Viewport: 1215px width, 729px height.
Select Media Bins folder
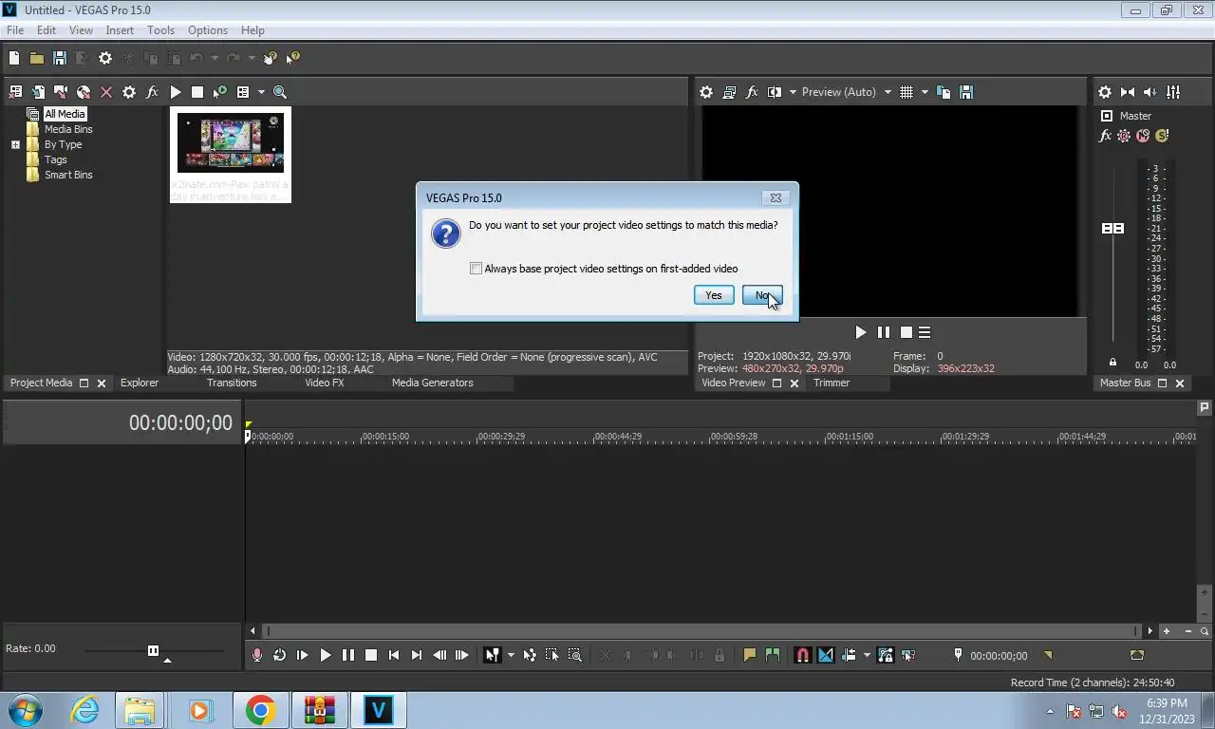68,129
